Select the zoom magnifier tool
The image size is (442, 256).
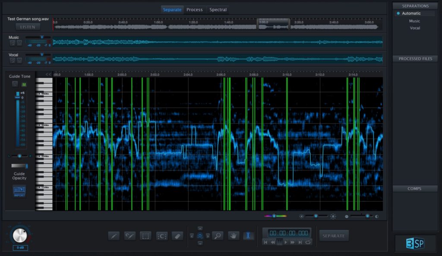pos(218,236)
